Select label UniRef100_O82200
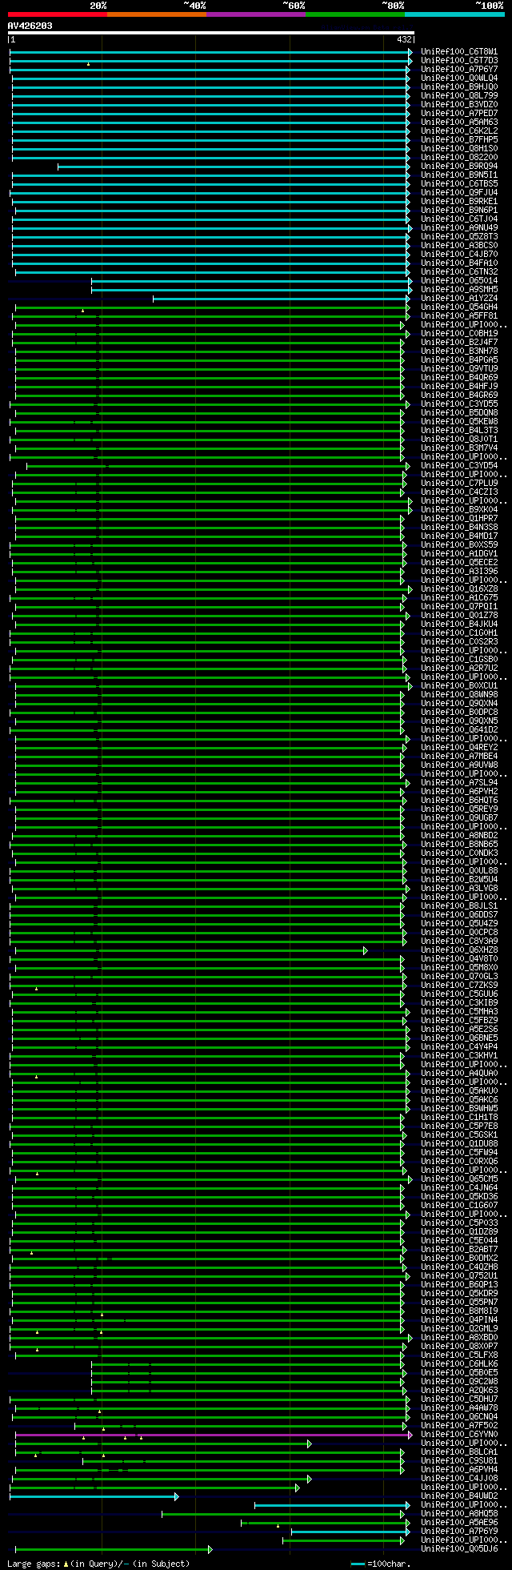 click(x=459, y=158)
